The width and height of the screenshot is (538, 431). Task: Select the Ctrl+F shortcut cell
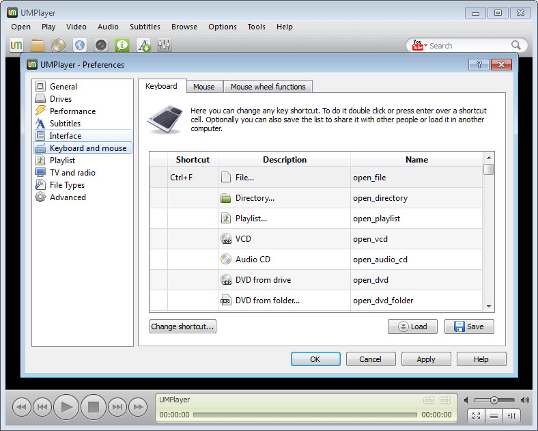193,178
